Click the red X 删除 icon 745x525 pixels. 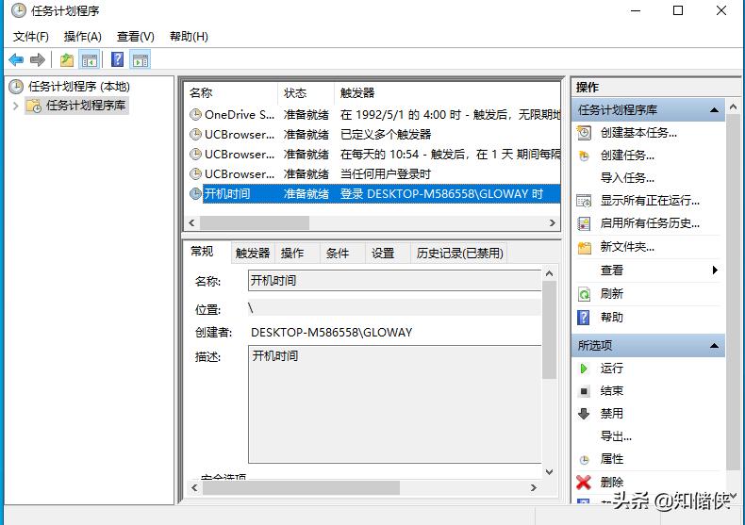point(584,483)
